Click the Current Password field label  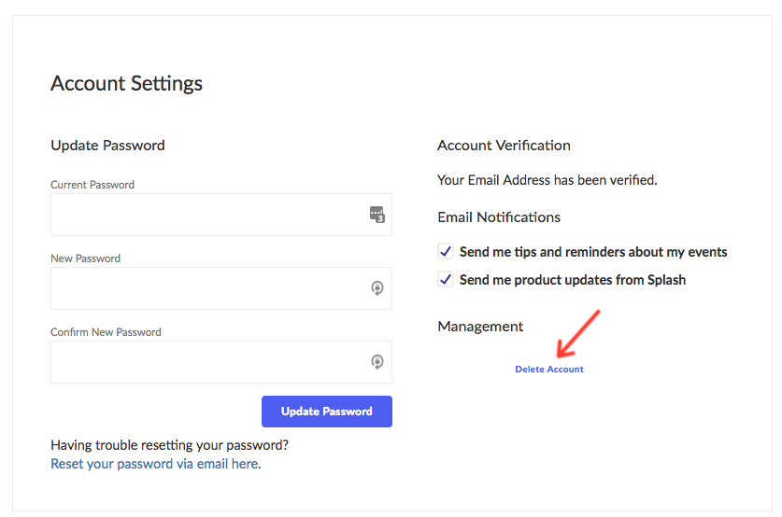pyautogui.click(x=92, y=185)
